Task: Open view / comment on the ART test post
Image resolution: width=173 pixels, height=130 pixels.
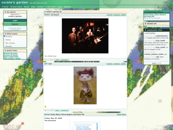Action: click(x=62, y=110)
